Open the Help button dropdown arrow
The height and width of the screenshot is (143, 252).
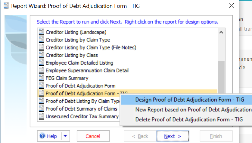pyautogui.click(x=65, y=136)
